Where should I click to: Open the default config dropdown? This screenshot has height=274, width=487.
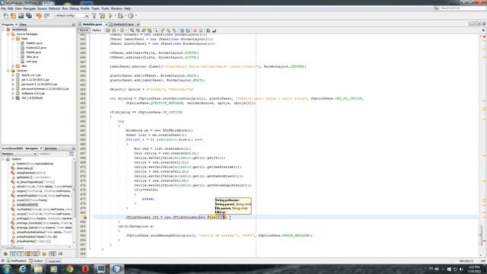point(72,15)
